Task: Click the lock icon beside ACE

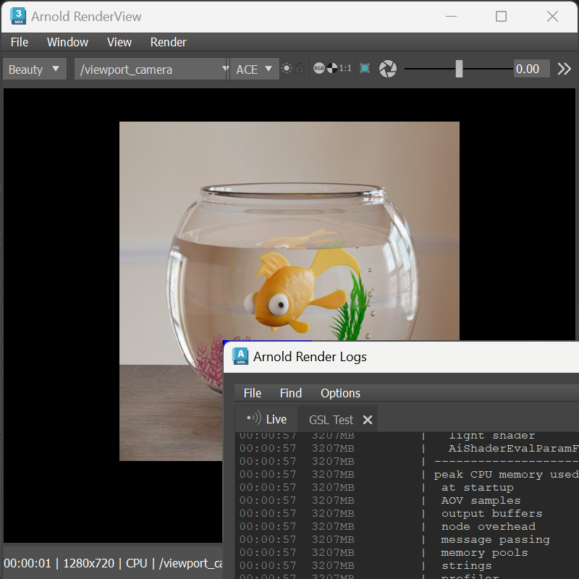Action: [300, 68]
